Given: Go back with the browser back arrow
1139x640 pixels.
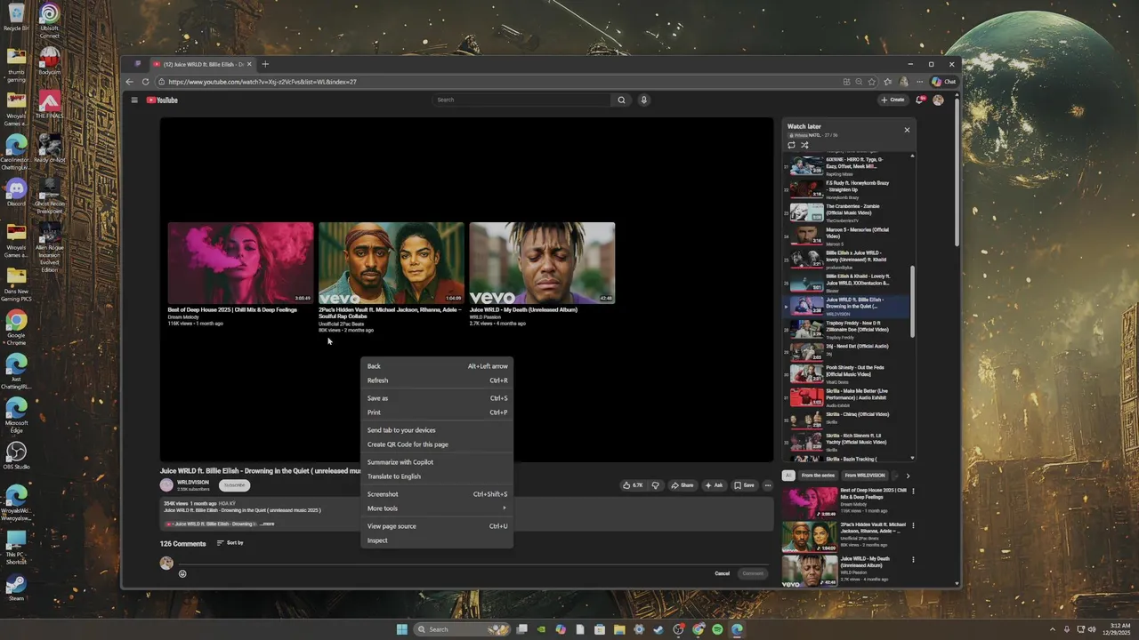Looking at the screenshot, I should pyautogui.click(x=130, y=82).
